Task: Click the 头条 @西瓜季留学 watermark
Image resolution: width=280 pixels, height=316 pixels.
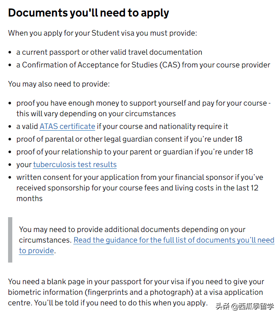Action: [244, 306]
